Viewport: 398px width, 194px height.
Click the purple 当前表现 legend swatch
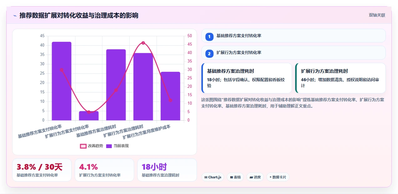pyautogui.click(x=109, y=146)
